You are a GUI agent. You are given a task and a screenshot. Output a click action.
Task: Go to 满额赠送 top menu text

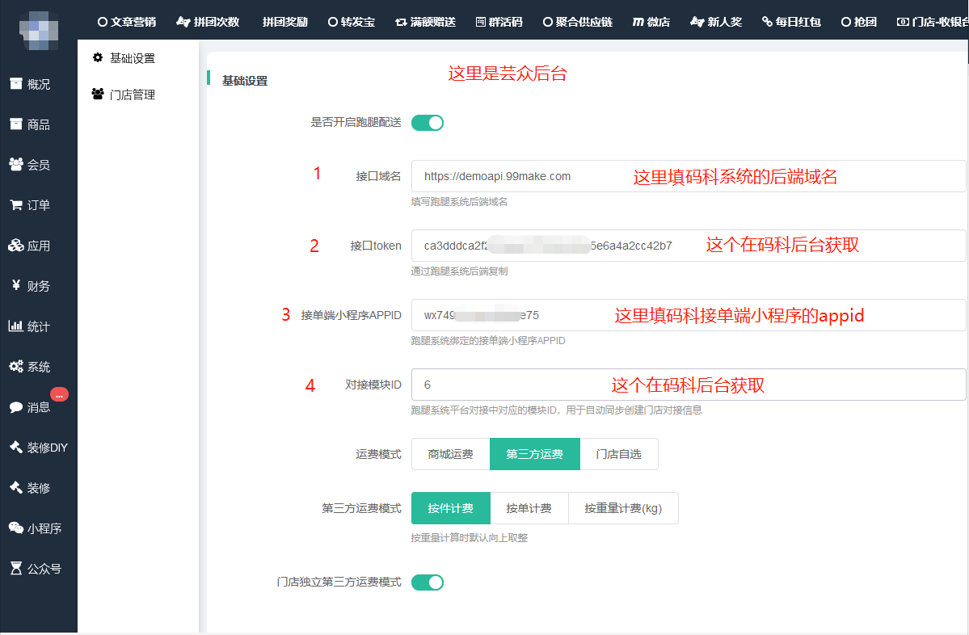pyautogui.click(x=432, y=22)
